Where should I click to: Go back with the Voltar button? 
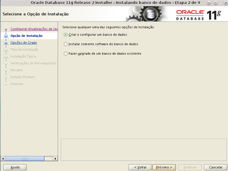[140, 167]
